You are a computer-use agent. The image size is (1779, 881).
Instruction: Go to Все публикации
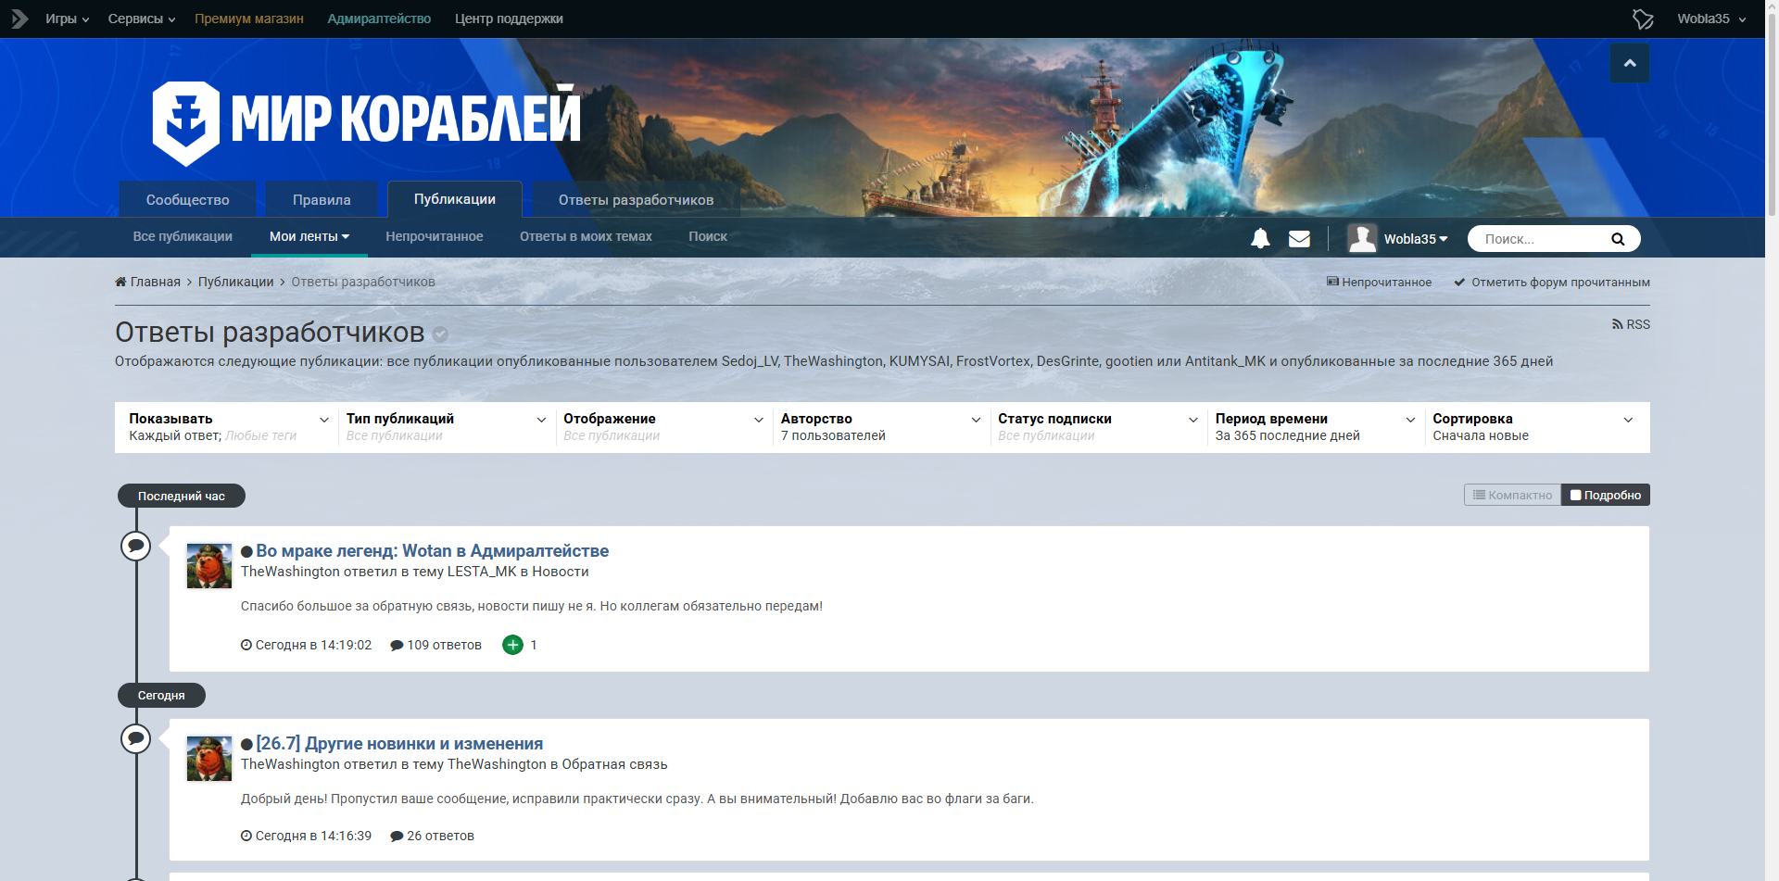click(183, 236)
